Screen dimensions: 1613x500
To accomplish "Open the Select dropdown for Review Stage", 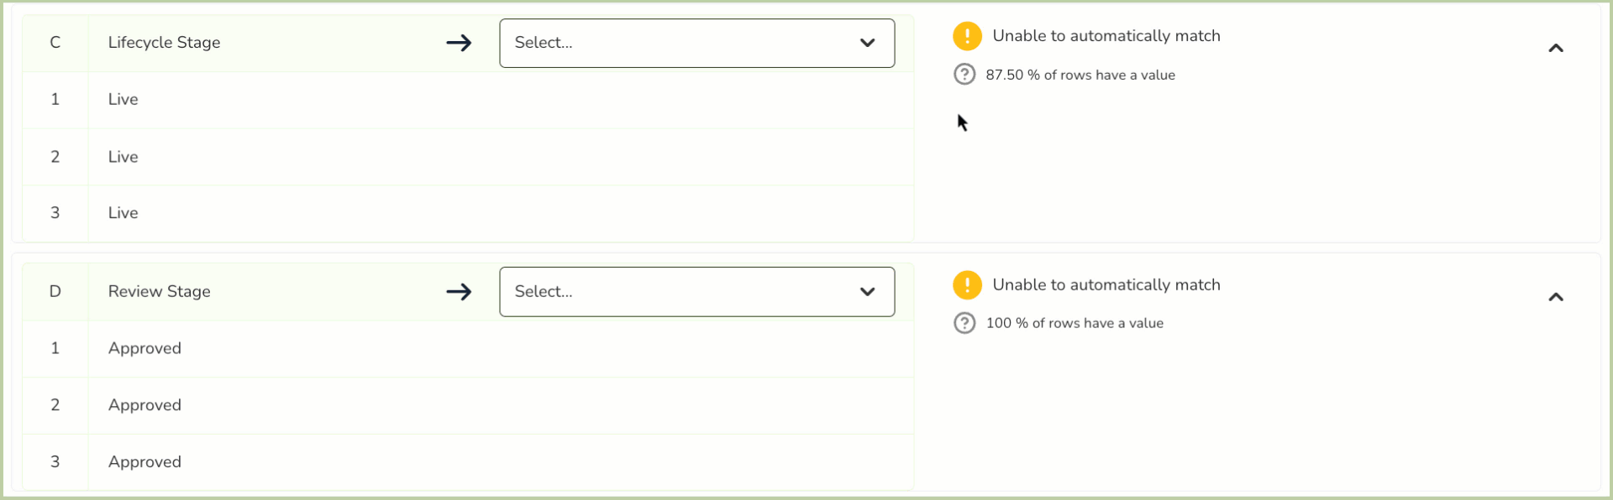I will [x=696, y=292].
